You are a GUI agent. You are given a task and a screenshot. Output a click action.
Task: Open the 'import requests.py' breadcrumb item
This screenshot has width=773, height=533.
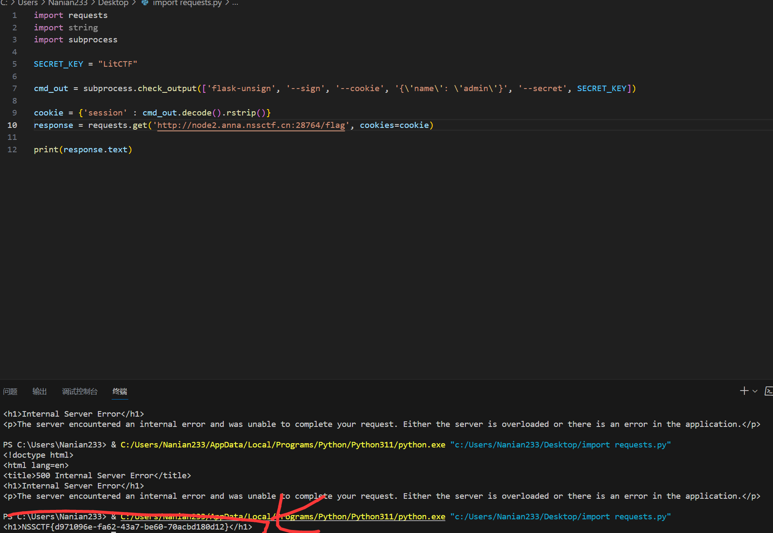click(187, 3)
